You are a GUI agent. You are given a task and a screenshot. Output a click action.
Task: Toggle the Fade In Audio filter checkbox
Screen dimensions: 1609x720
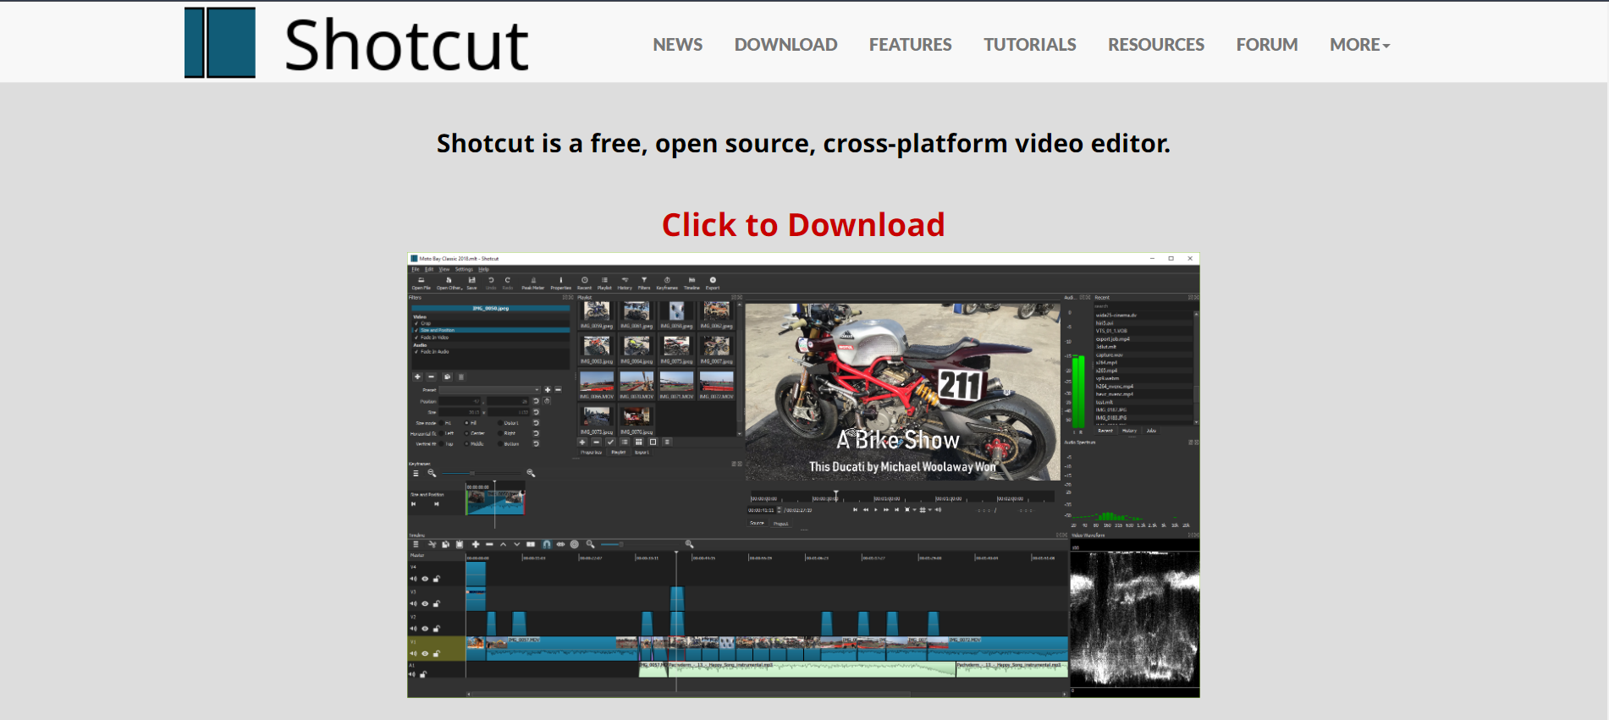(416, 352)
